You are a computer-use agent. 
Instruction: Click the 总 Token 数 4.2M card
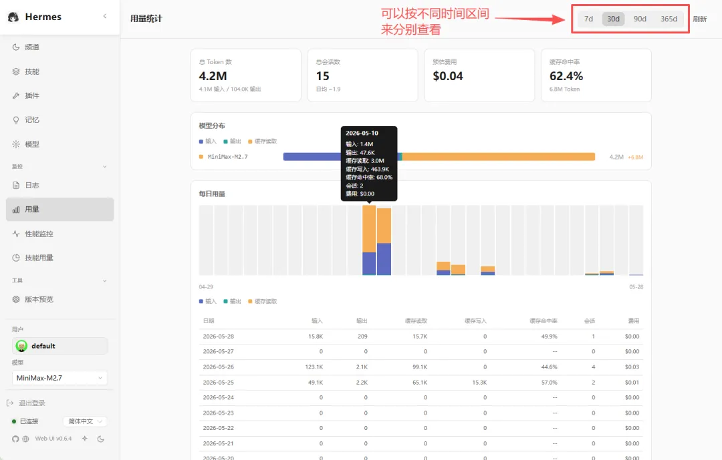pyautogui.click(x=246, y=75)
